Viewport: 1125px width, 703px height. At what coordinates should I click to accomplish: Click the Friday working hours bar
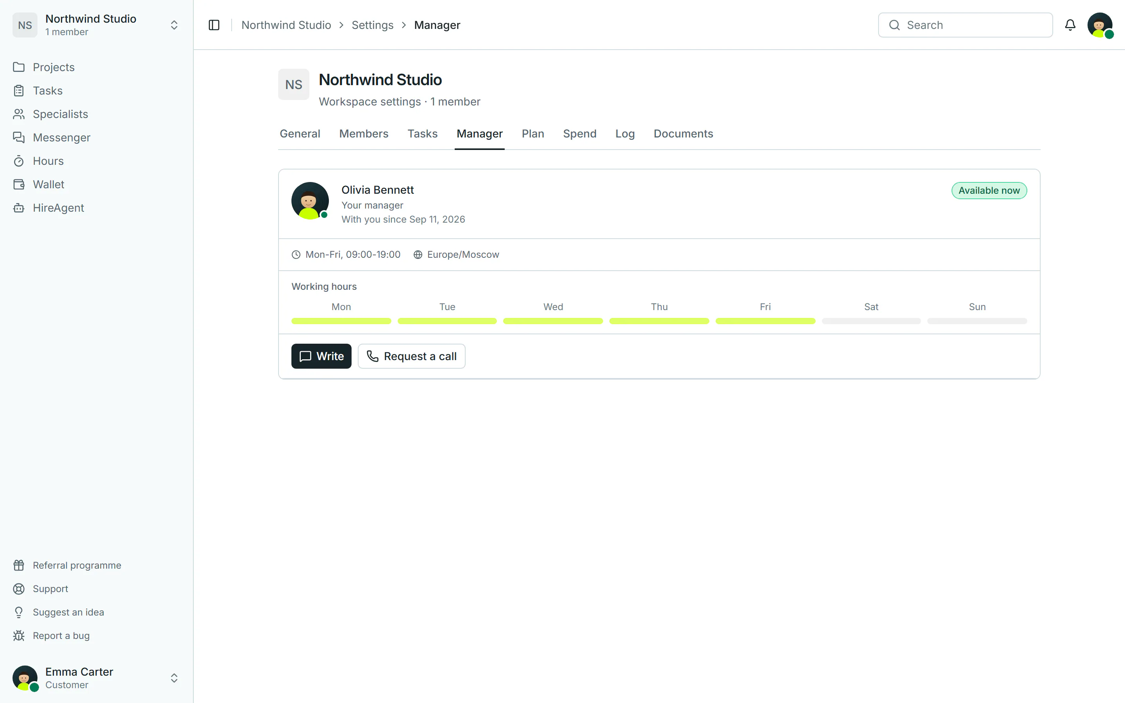point(765,321)
